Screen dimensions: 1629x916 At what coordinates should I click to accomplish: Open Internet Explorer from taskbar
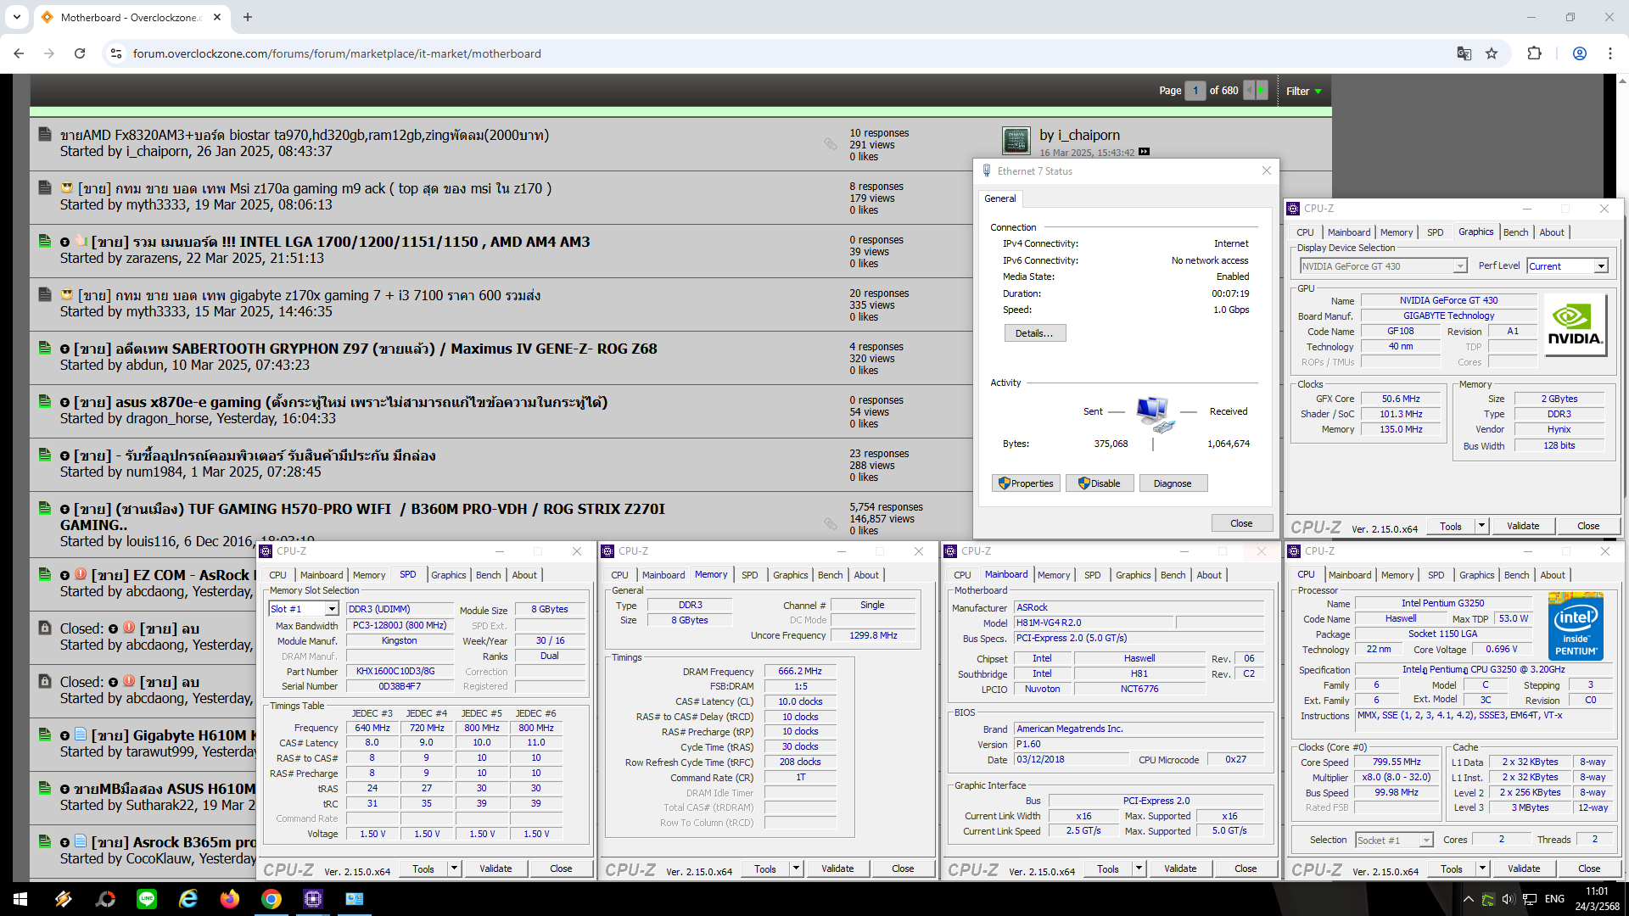pos(188,899)
